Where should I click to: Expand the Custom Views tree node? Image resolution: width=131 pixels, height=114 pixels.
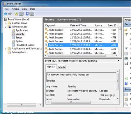pyautogui.click(x=6, y=23)
